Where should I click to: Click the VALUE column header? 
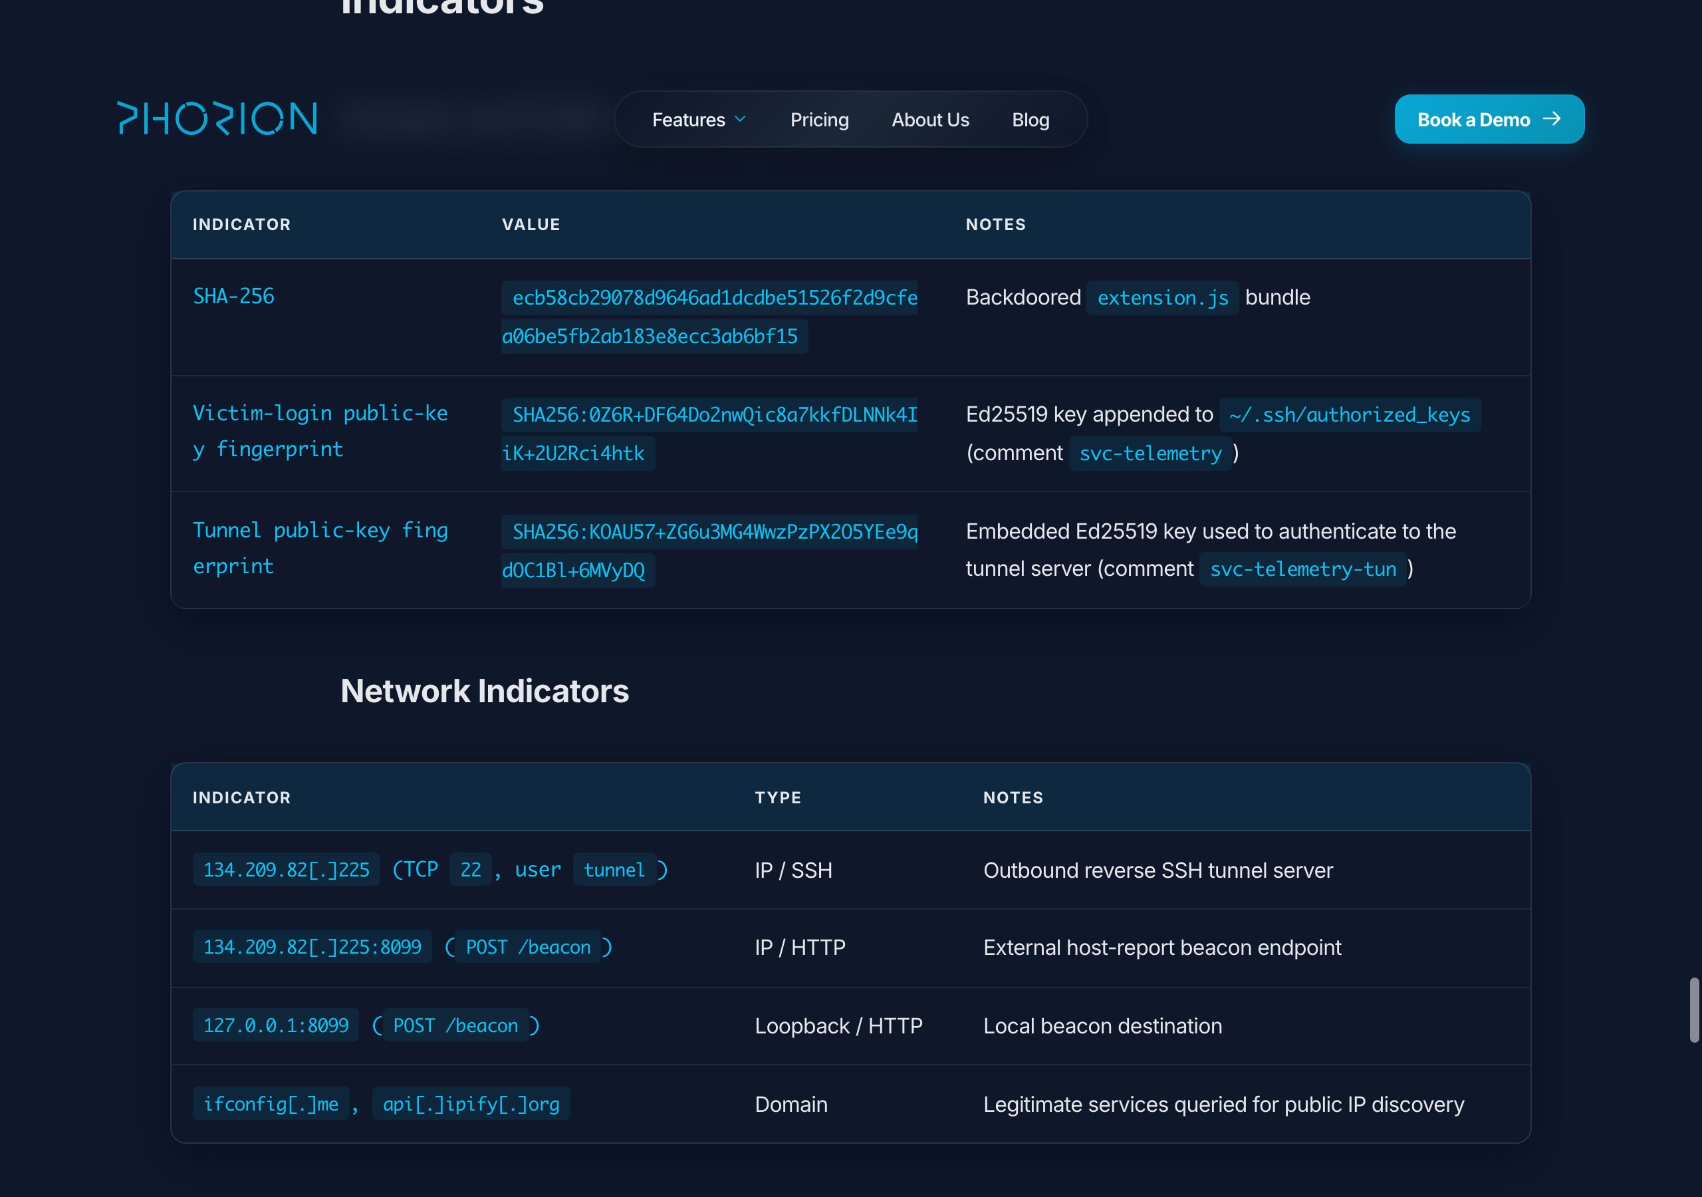pos(531,224)
